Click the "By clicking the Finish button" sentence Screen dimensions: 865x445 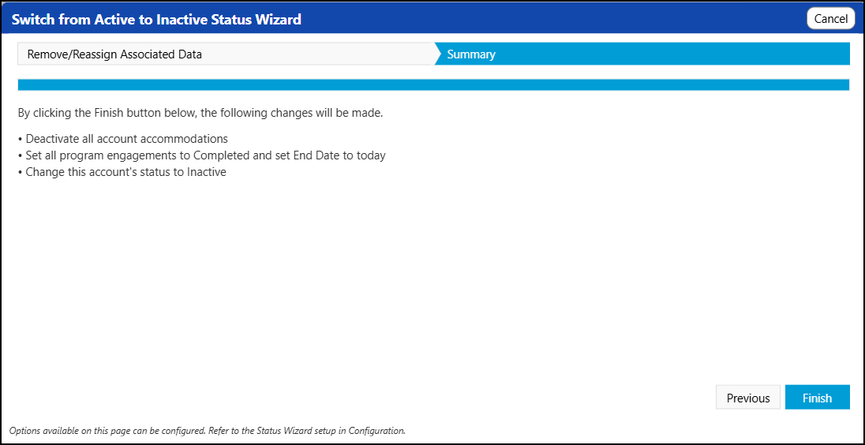pos(200,114)
